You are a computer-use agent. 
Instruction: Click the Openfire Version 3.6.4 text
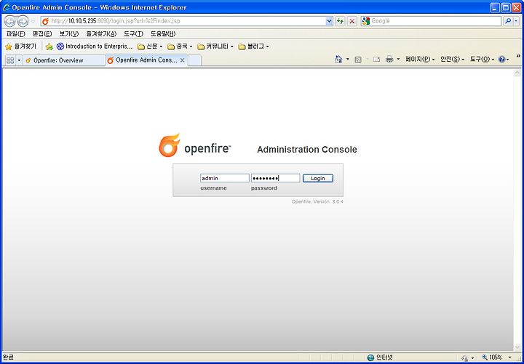[x=317, y=202]
